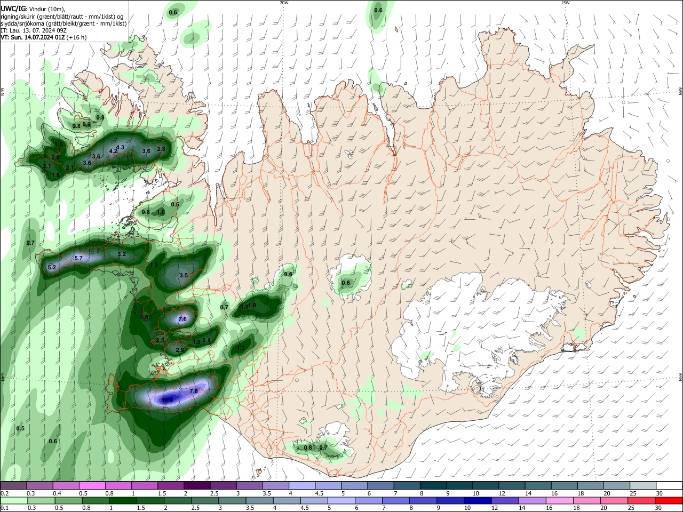The height and width of the screenshot is (512, 683).
Task: Select the 4.2 rainfall label
Action: [x=113, y=151]
